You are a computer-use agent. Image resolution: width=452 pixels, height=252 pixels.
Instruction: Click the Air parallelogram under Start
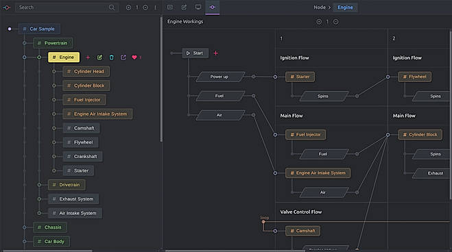(221, 115)
